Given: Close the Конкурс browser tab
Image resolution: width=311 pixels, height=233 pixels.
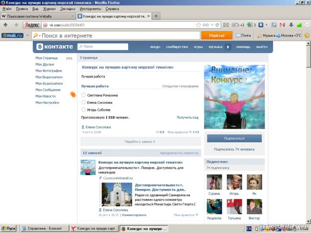Looking at the screenshot, I should click(x=148, y=16).
